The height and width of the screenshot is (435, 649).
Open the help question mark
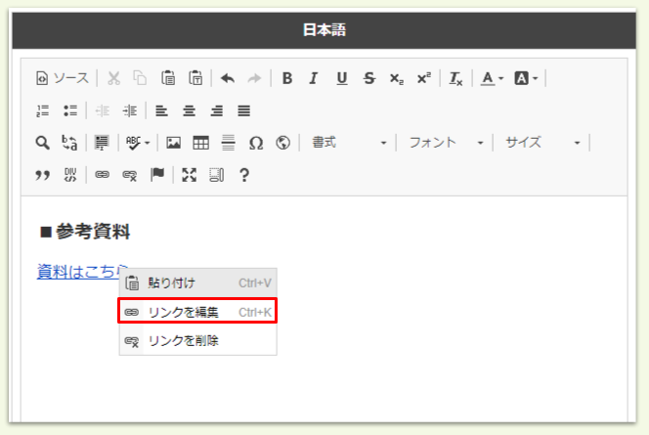pos(244,175)
